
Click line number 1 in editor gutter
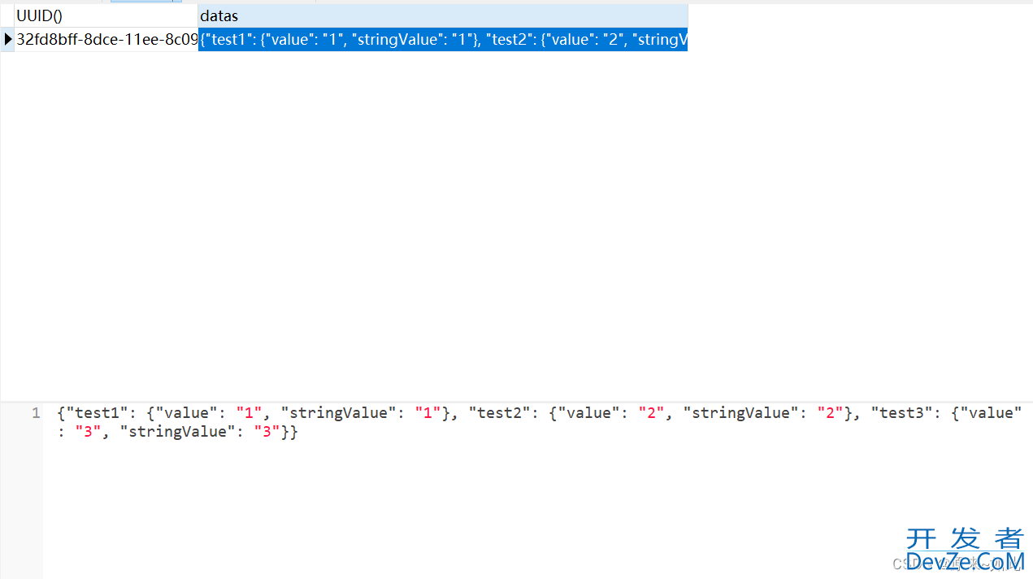[36, 413]
